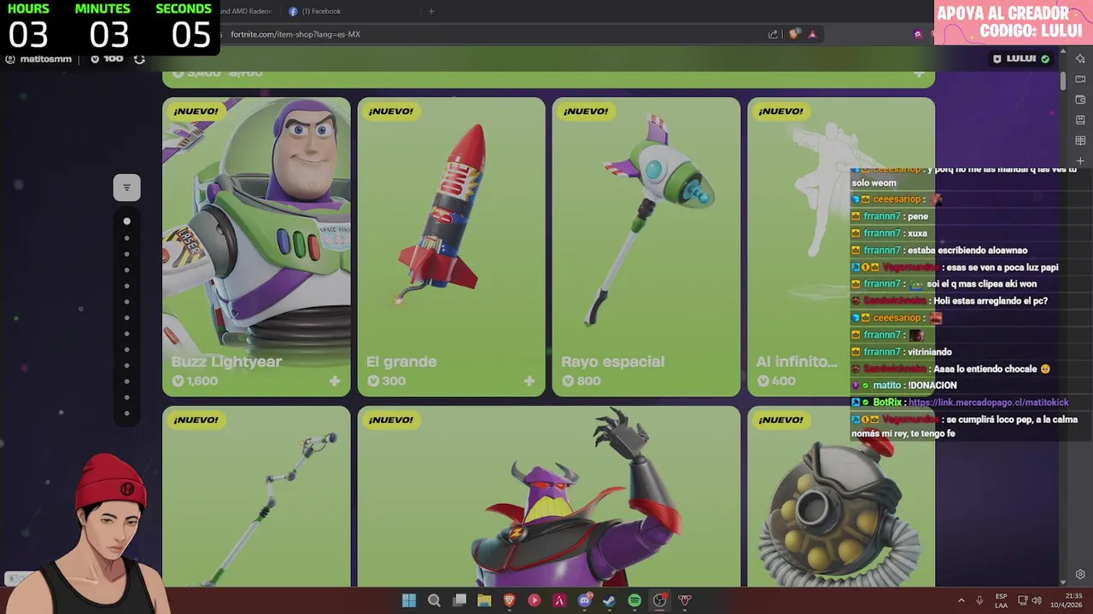Click the 400 V-Bucks price on Al infinito
The height and width of the screenshot is (614, 1093).
[x=776, y=381]
